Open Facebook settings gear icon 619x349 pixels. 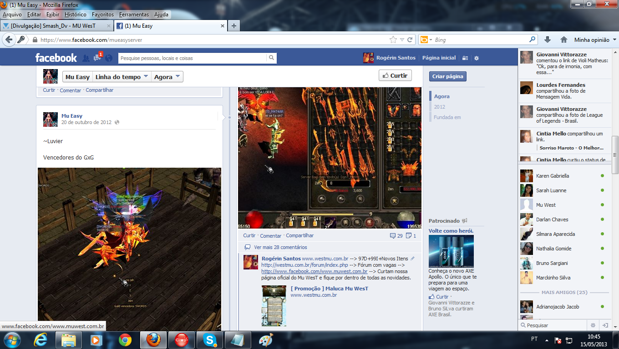[x=477, y=58]
